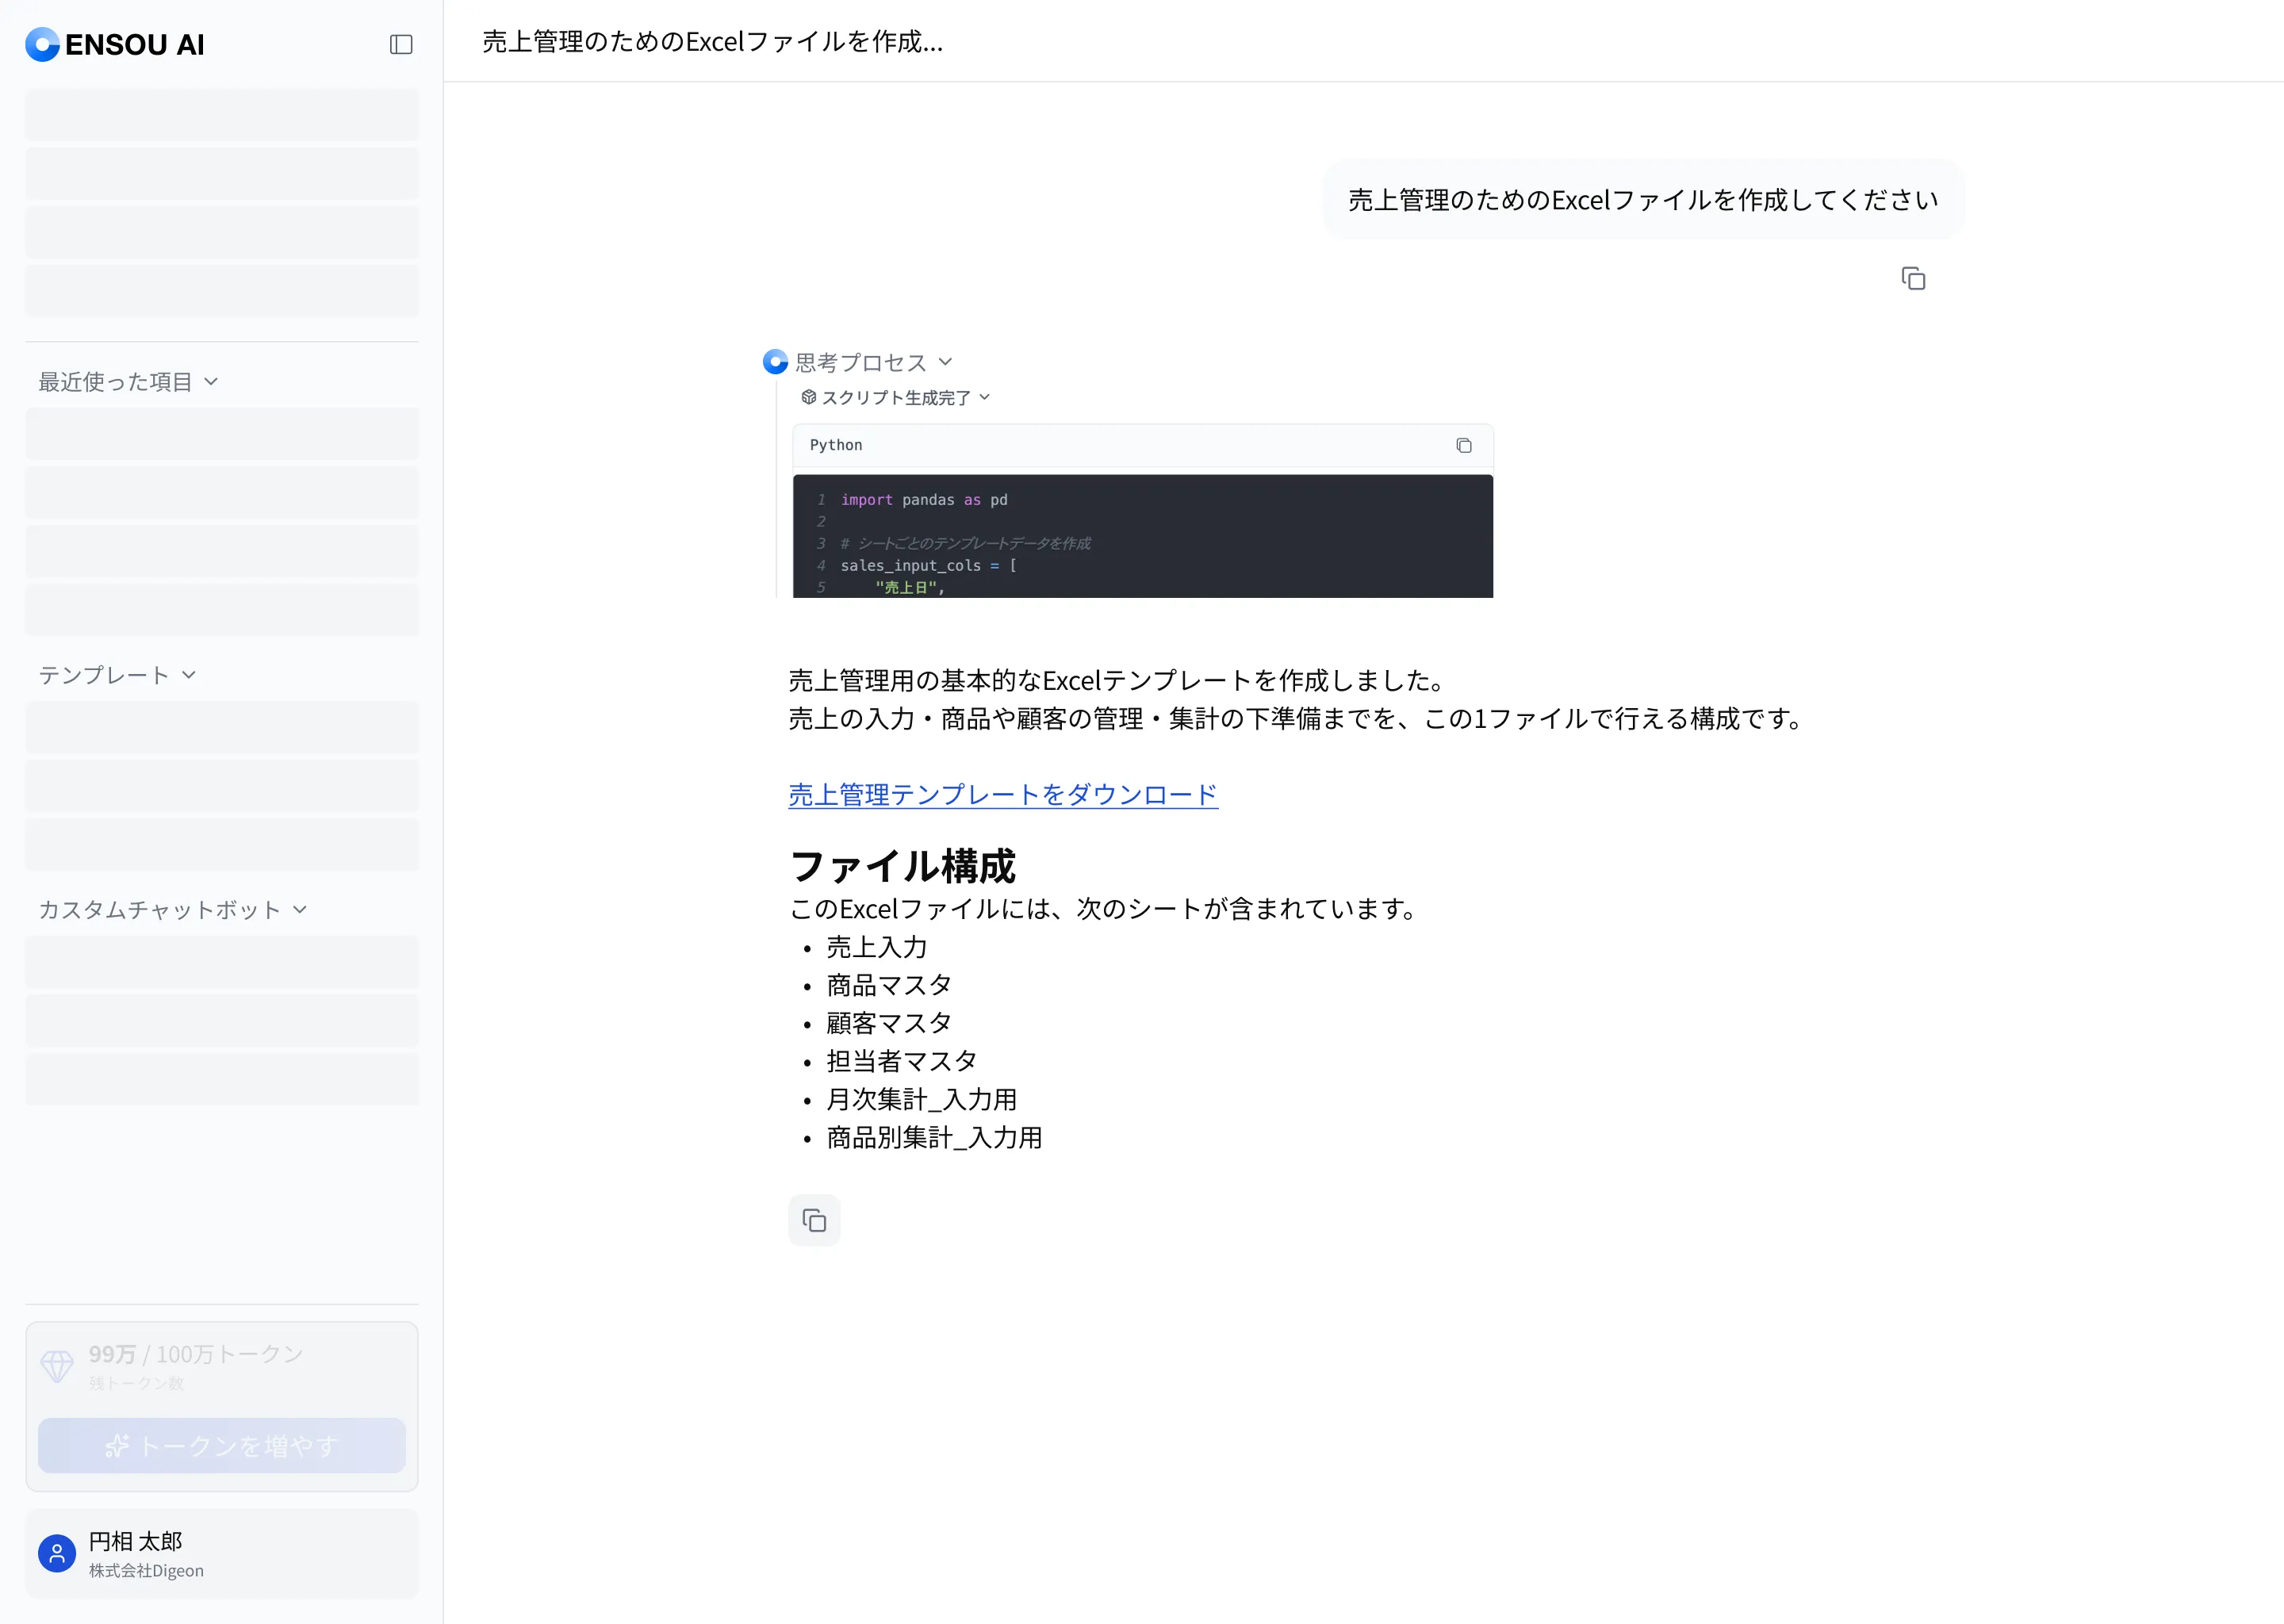The width and height of the screenshot is (2284, 1624).
Task: Copy the assistant response
Action: (814, 1220)
